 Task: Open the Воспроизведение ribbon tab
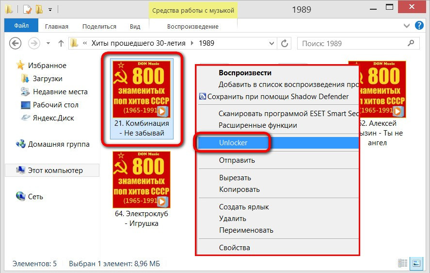[x=193, y=27]
